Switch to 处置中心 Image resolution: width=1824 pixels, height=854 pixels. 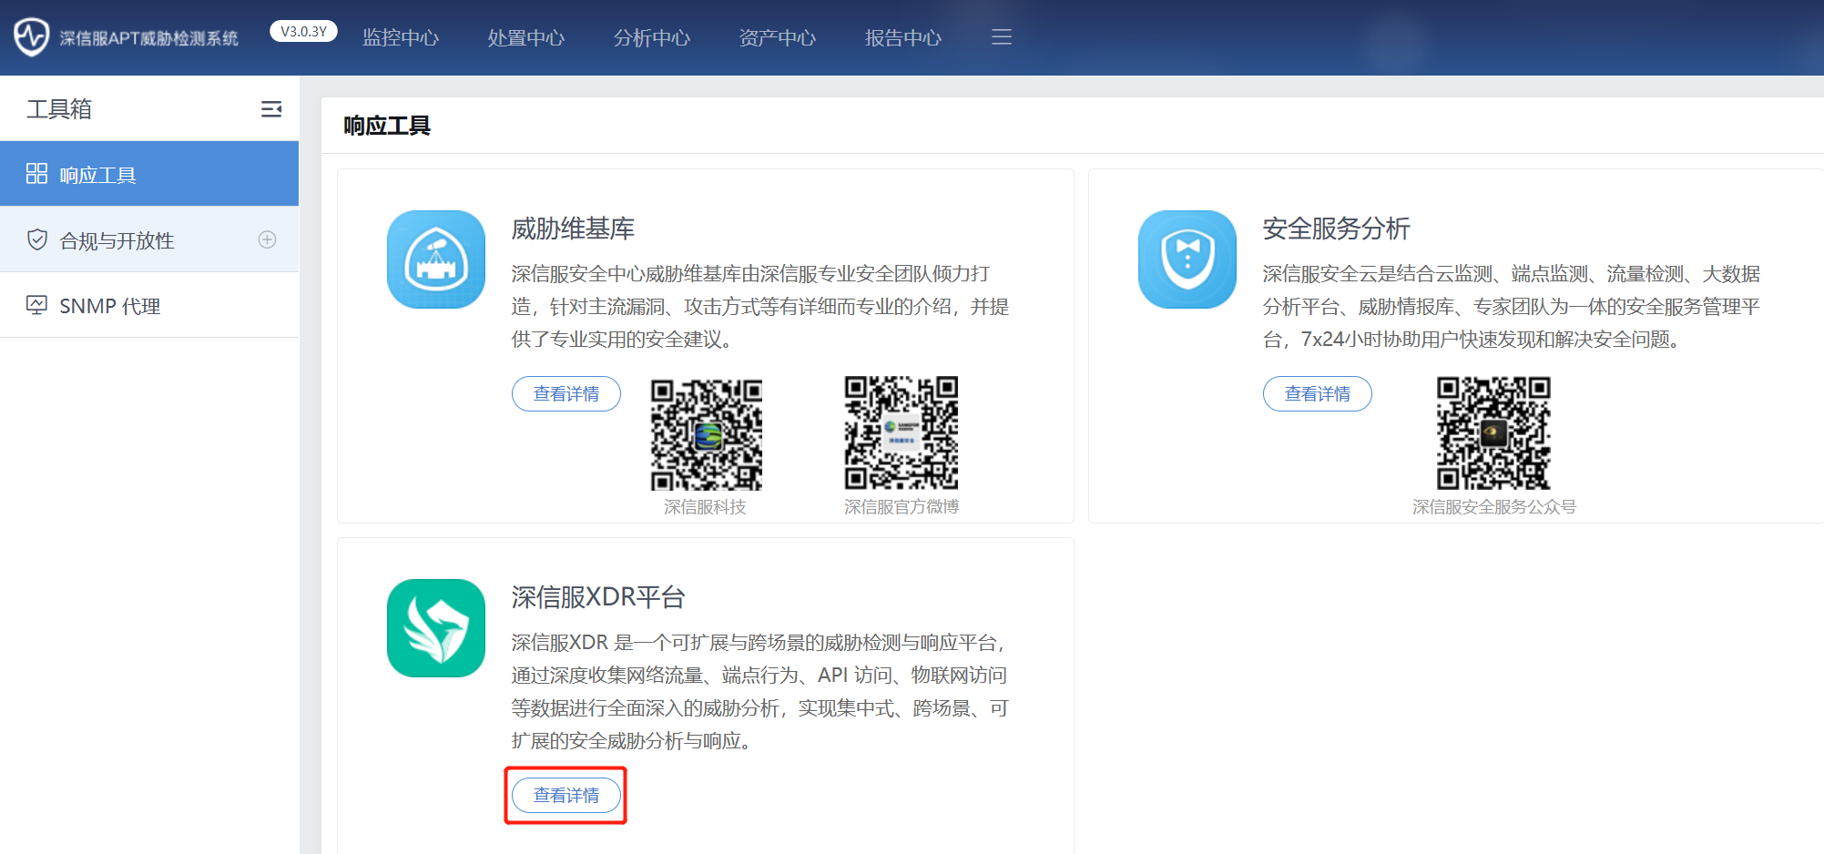[x=525, y=37]
